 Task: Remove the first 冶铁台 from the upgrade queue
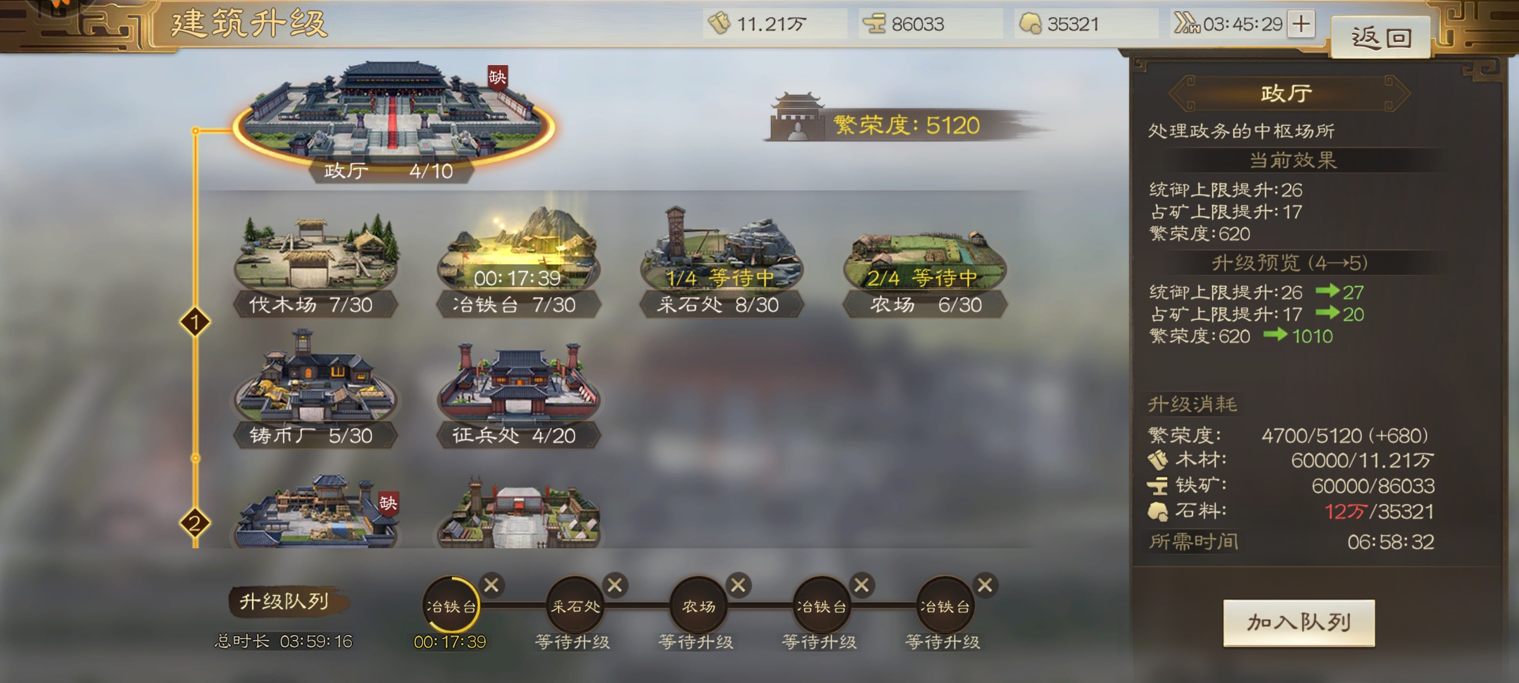coord(492,586)
